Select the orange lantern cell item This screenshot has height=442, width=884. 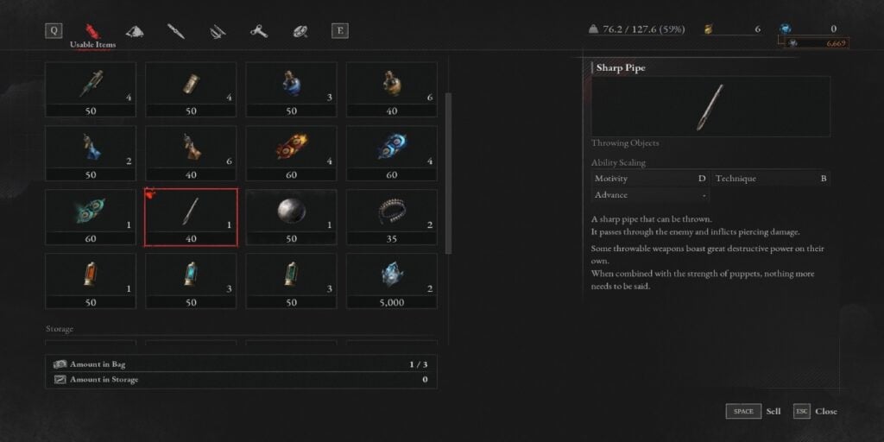click(x=91, y=281)
